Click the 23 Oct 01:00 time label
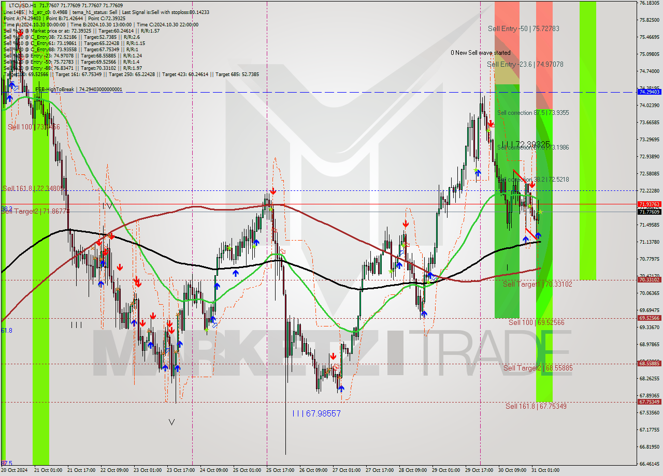The image size is (663, 476). pyautogui.click(x=148, y=470)
